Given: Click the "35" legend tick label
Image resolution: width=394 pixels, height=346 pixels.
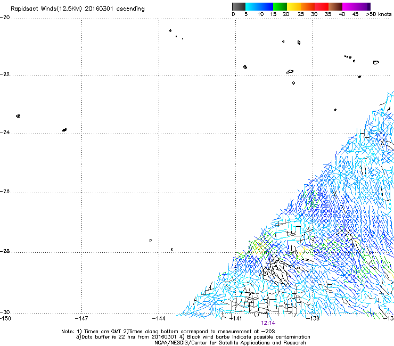Looking at the screenshot, I should coord(328,14).
